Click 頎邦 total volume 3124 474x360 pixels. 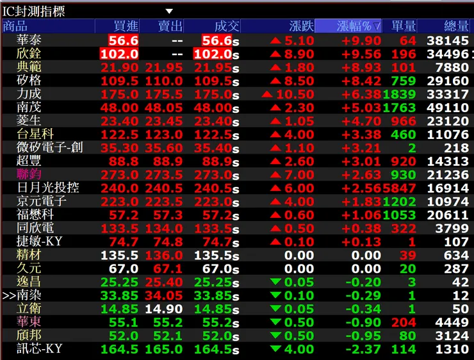pos(452,336)
